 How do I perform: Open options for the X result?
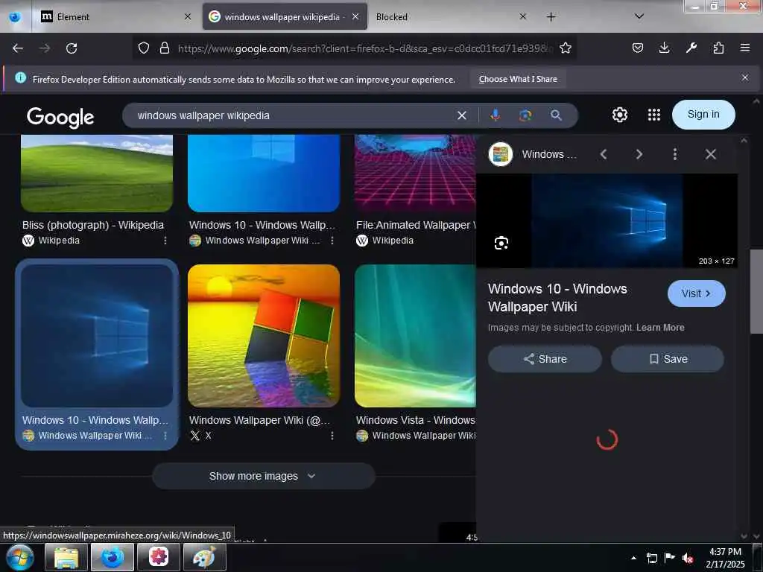[x=332, y=436]
